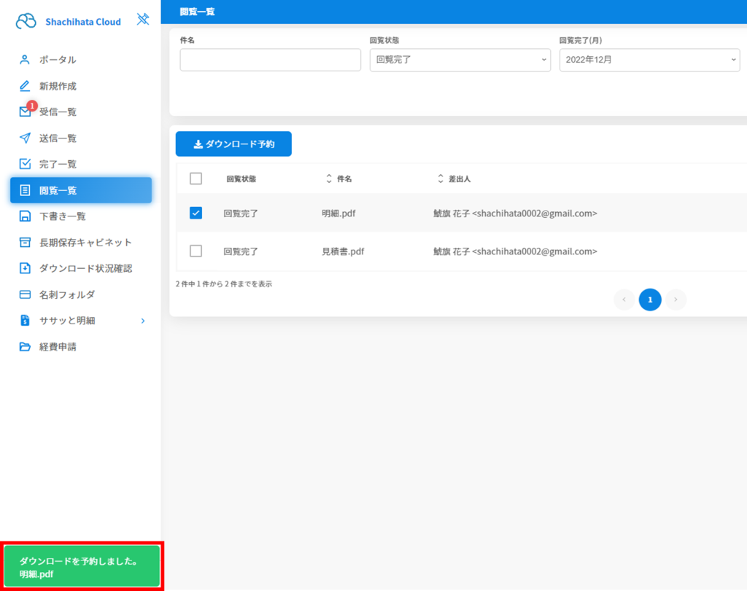Click the 件名 search input field
The width and height of the screenshot is (747, 591).
tap(270, 60)
